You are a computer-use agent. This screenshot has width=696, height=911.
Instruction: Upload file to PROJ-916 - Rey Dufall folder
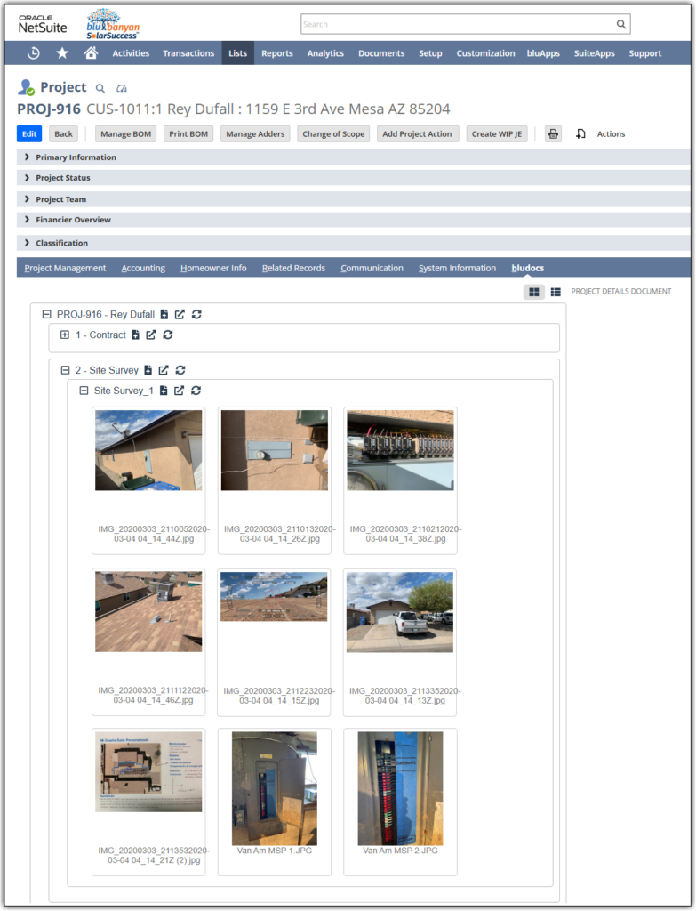(164, 314)
